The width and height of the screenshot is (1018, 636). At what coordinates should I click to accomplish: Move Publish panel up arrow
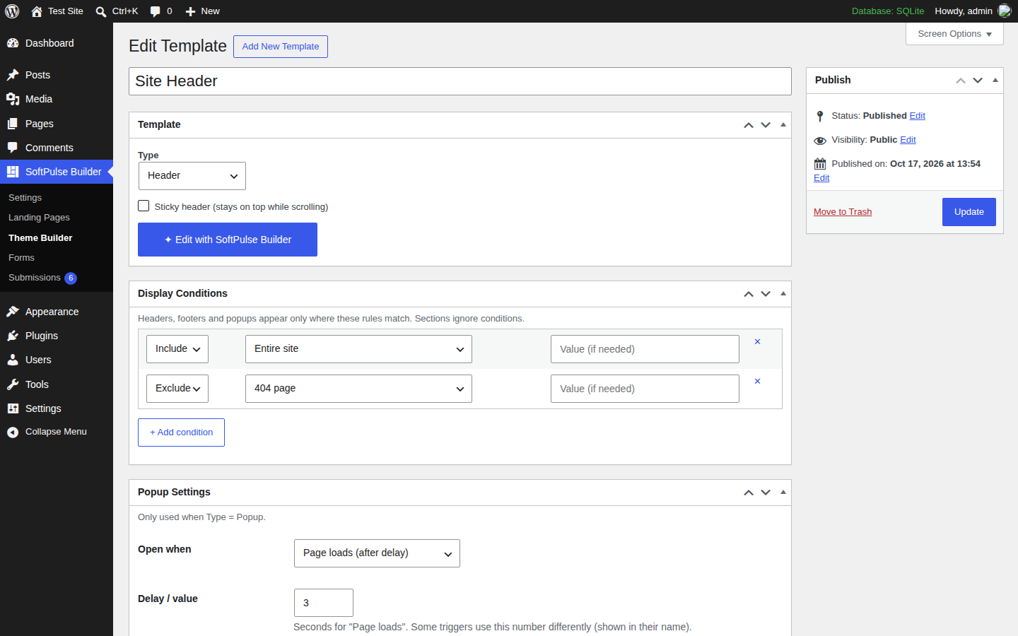[x=961, y=81]
